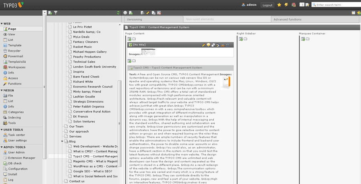Edit page properties pencil icon in docheader

[148, 13]
